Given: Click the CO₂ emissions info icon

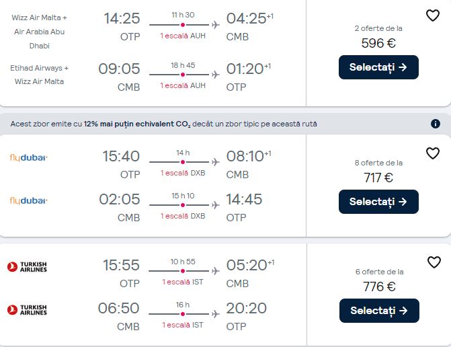Looking at the screenshot, I should point(435,124).
